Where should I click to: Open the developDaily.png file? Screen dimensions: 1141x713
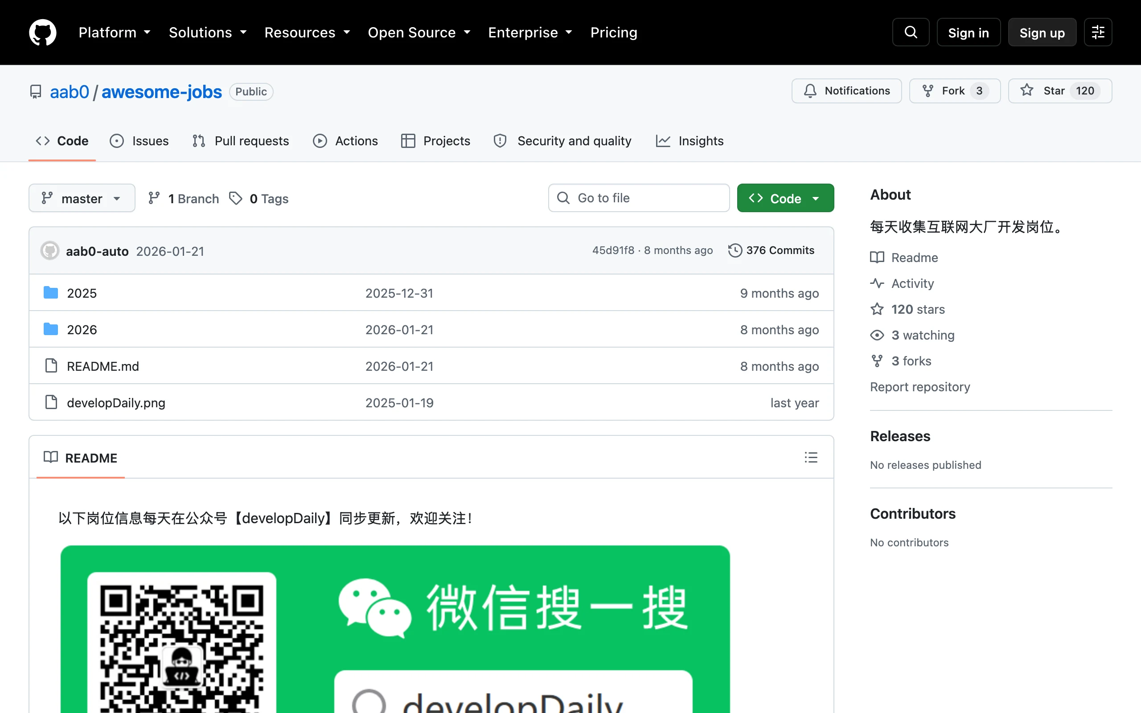(x=116, y=403)
